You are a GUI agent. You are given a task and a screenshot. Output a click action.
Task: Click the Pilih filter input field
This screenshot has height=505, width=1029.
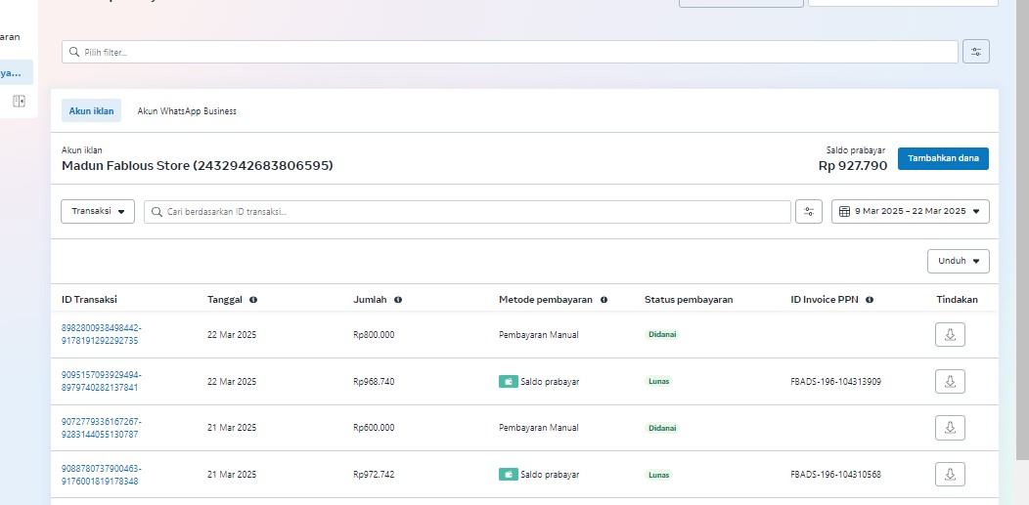(x=509, y=52)
